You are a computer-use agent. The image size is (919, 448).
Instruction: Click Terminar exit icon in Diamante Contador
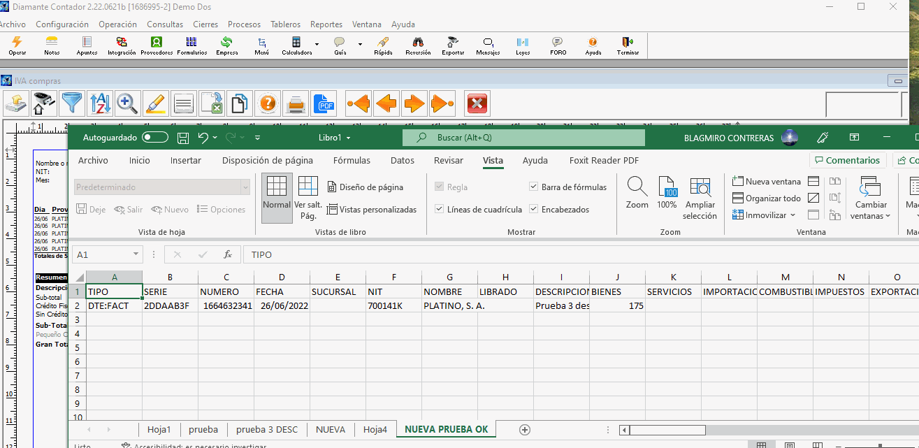click(628, 46)
